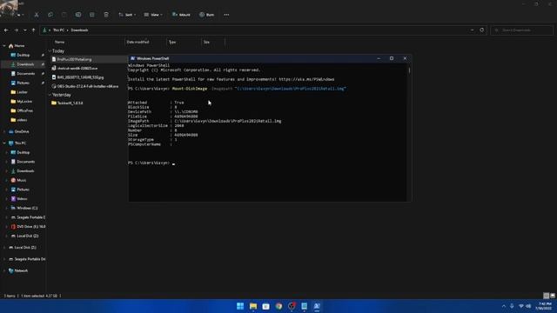The image size is (557, 313).
Task: Click the PowerShell title bar icon
Action: click(132, 58)
